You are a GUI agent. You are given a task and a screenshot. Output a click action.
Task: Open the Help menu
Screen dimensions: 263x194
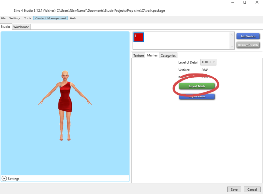[x=73, y=18]
